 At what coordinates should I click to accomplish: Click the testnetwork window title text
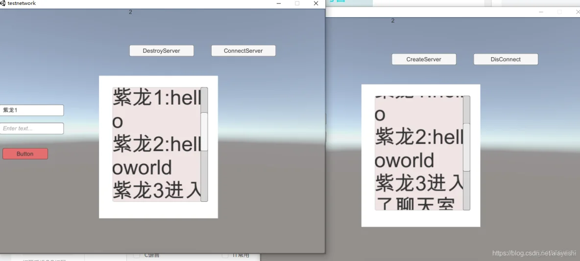click(22, 3)
